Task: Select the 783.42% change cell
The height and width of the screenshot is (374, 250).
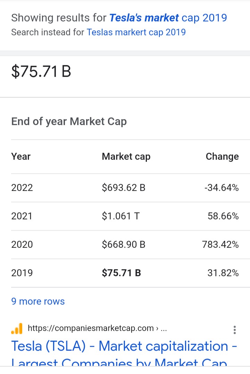Action: click(x=220, y=244)
